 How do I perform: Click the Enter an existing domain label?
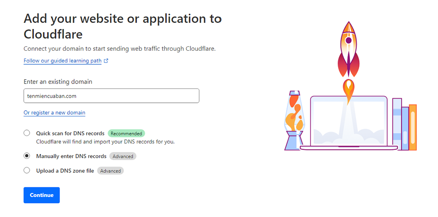pos(58,82)
